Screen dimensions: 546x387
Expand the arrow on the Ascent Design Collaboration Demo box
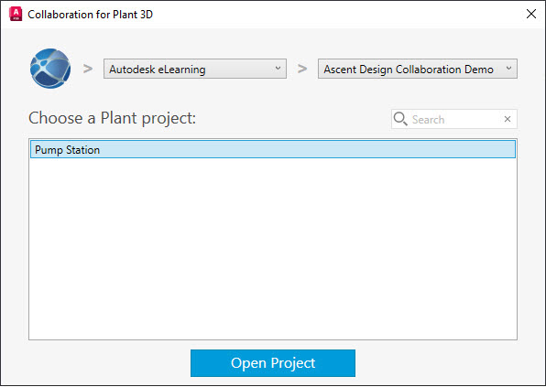[x=508, y=68]
